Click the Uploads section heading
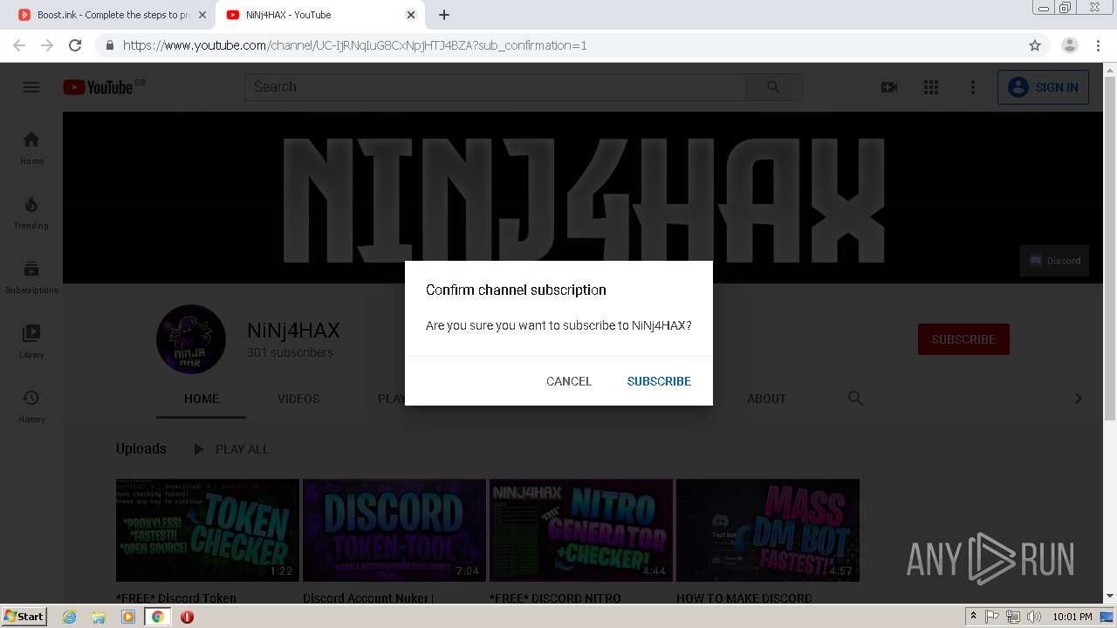This screenshot has width=1117, height=628. click(141, 448)
